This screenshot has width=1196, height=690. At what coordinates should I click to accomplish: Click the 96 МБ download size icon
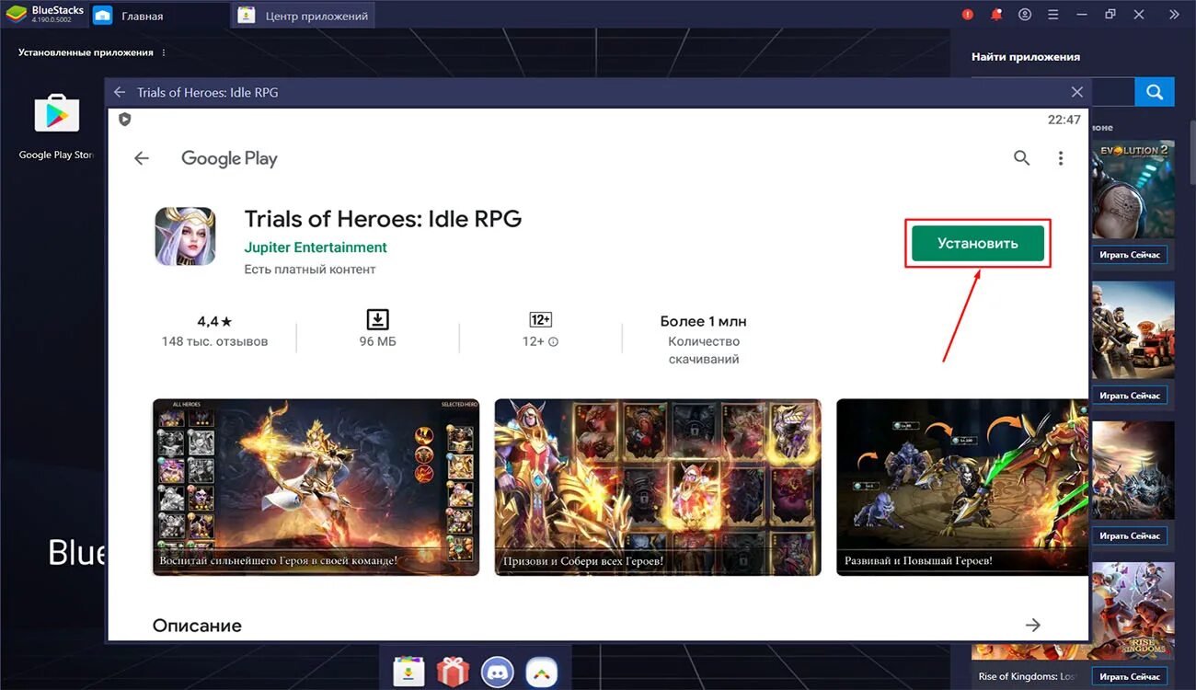(x=377, y=319)
